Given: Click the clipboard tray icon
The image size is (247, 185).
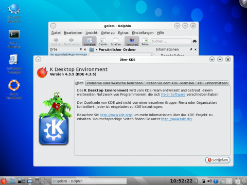Looking at the screenshot, I should pyautogui.click(x=203, y=181).
